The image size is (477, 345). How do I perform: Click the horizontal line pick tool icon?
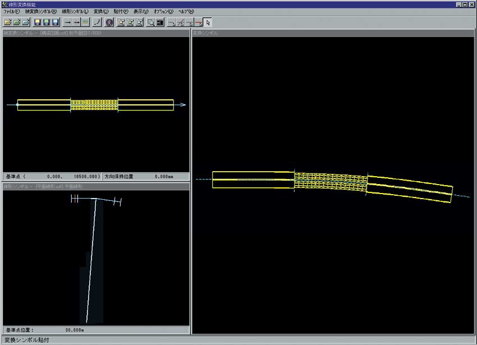(x=172, y=22)
